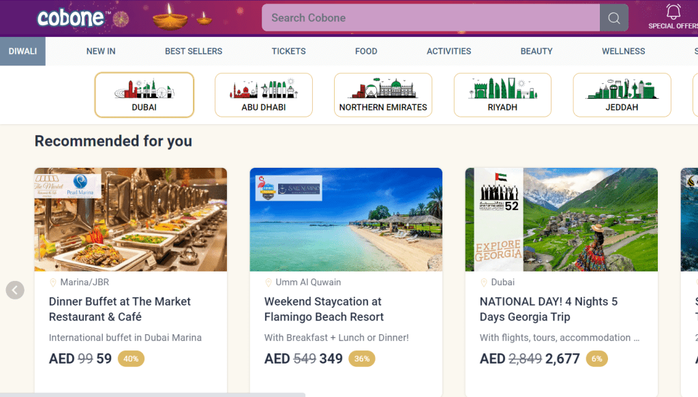698x397 pixels.
Task: Open Weekend Staycation at Flamingo Beach Resort
Action: (324, 309)
